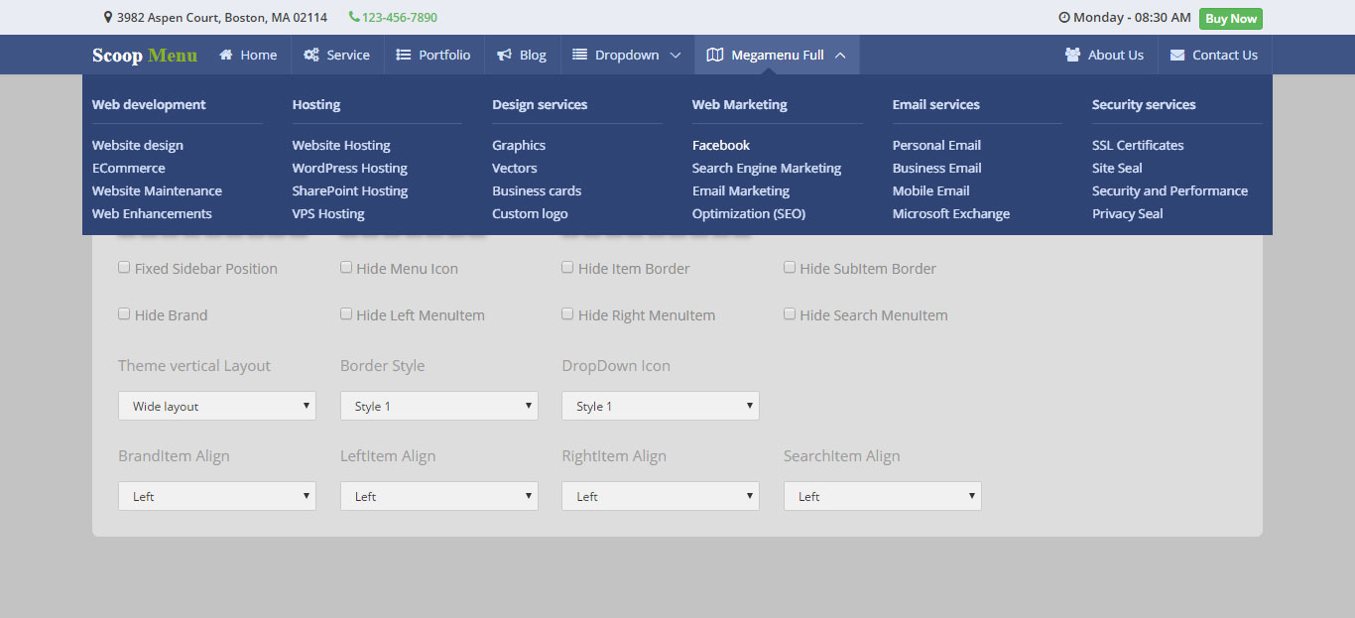Open Theme vertical Layout dropdown
The image size is (1355, 618).
[217, 406]
